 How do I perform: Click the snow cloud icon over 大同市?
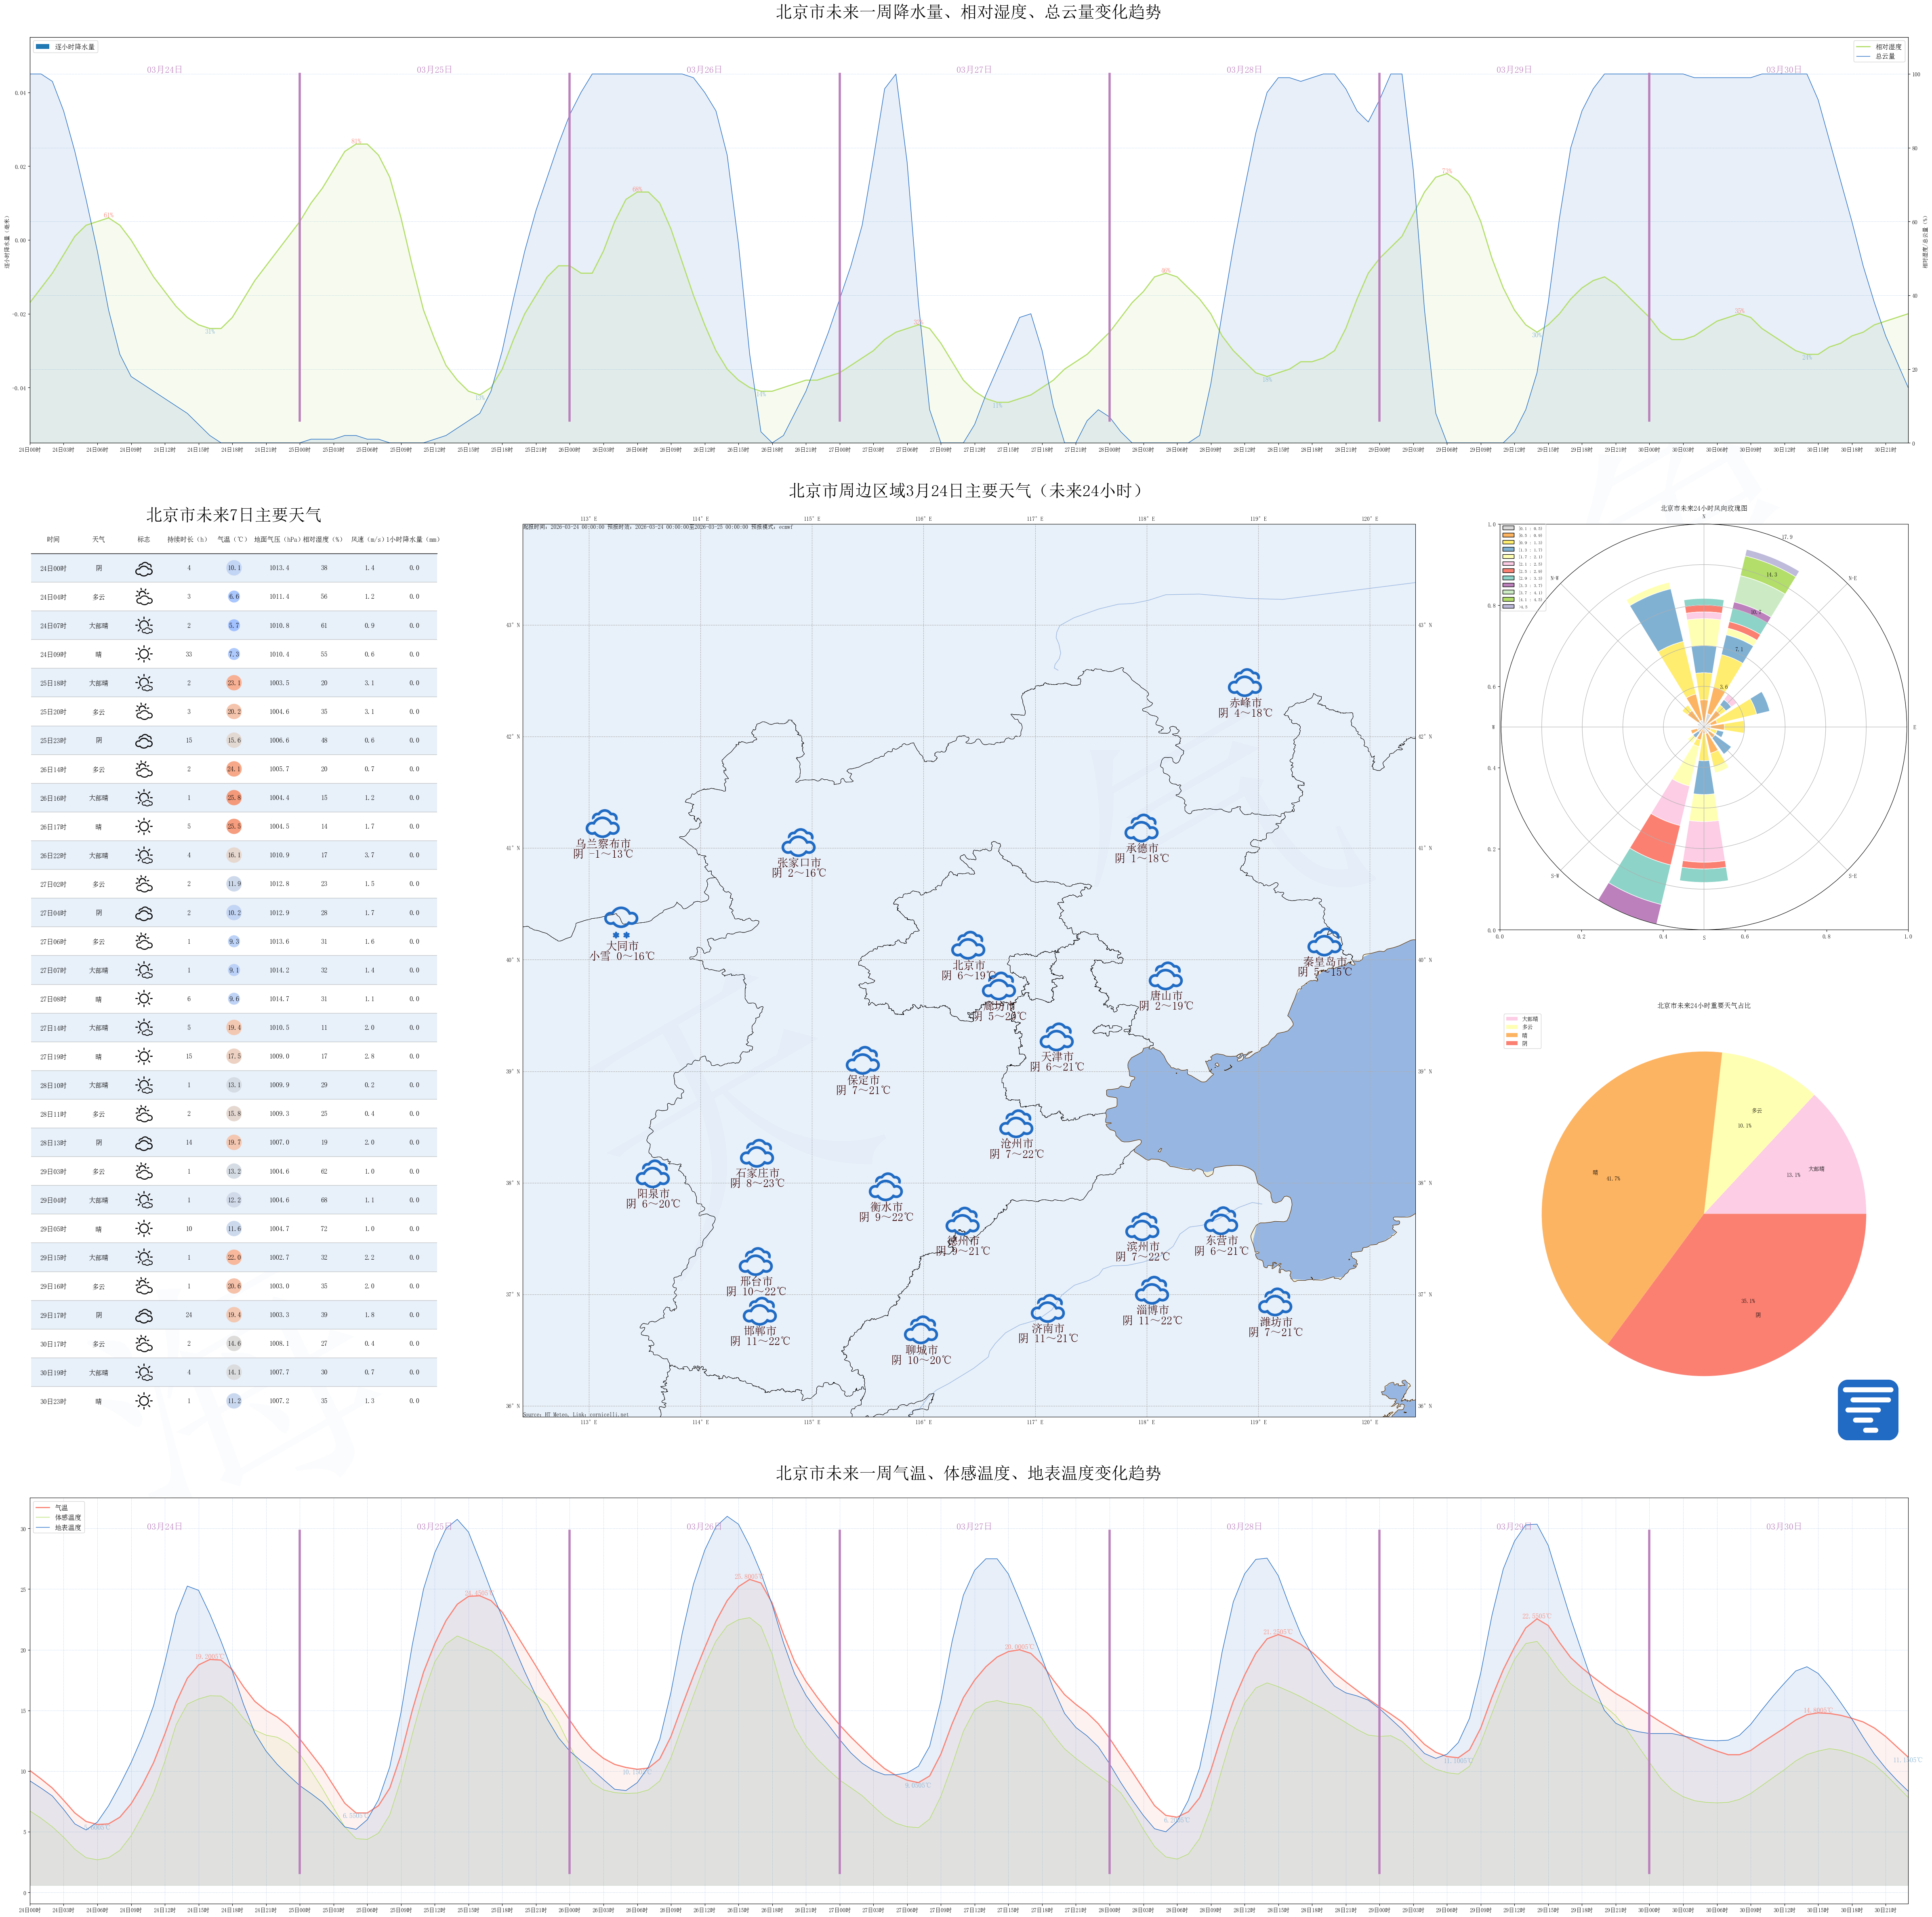tap(621, 920)
